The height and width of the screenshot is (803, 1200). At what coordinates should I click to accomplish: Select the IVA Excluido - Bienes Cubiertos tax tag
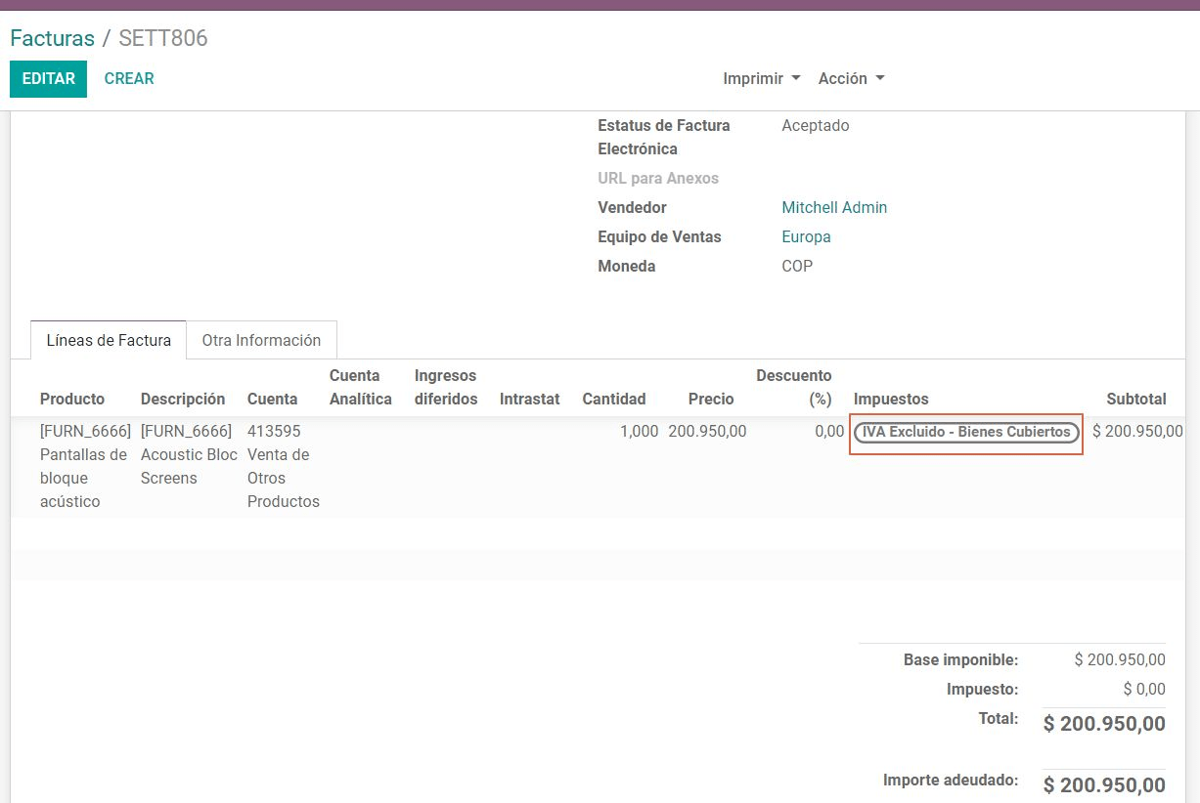965,431
